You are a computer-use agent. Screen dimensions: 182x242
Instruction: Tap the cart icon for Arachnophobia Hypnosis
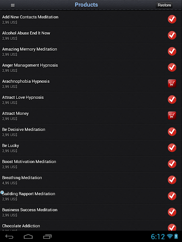coord(172,83)
